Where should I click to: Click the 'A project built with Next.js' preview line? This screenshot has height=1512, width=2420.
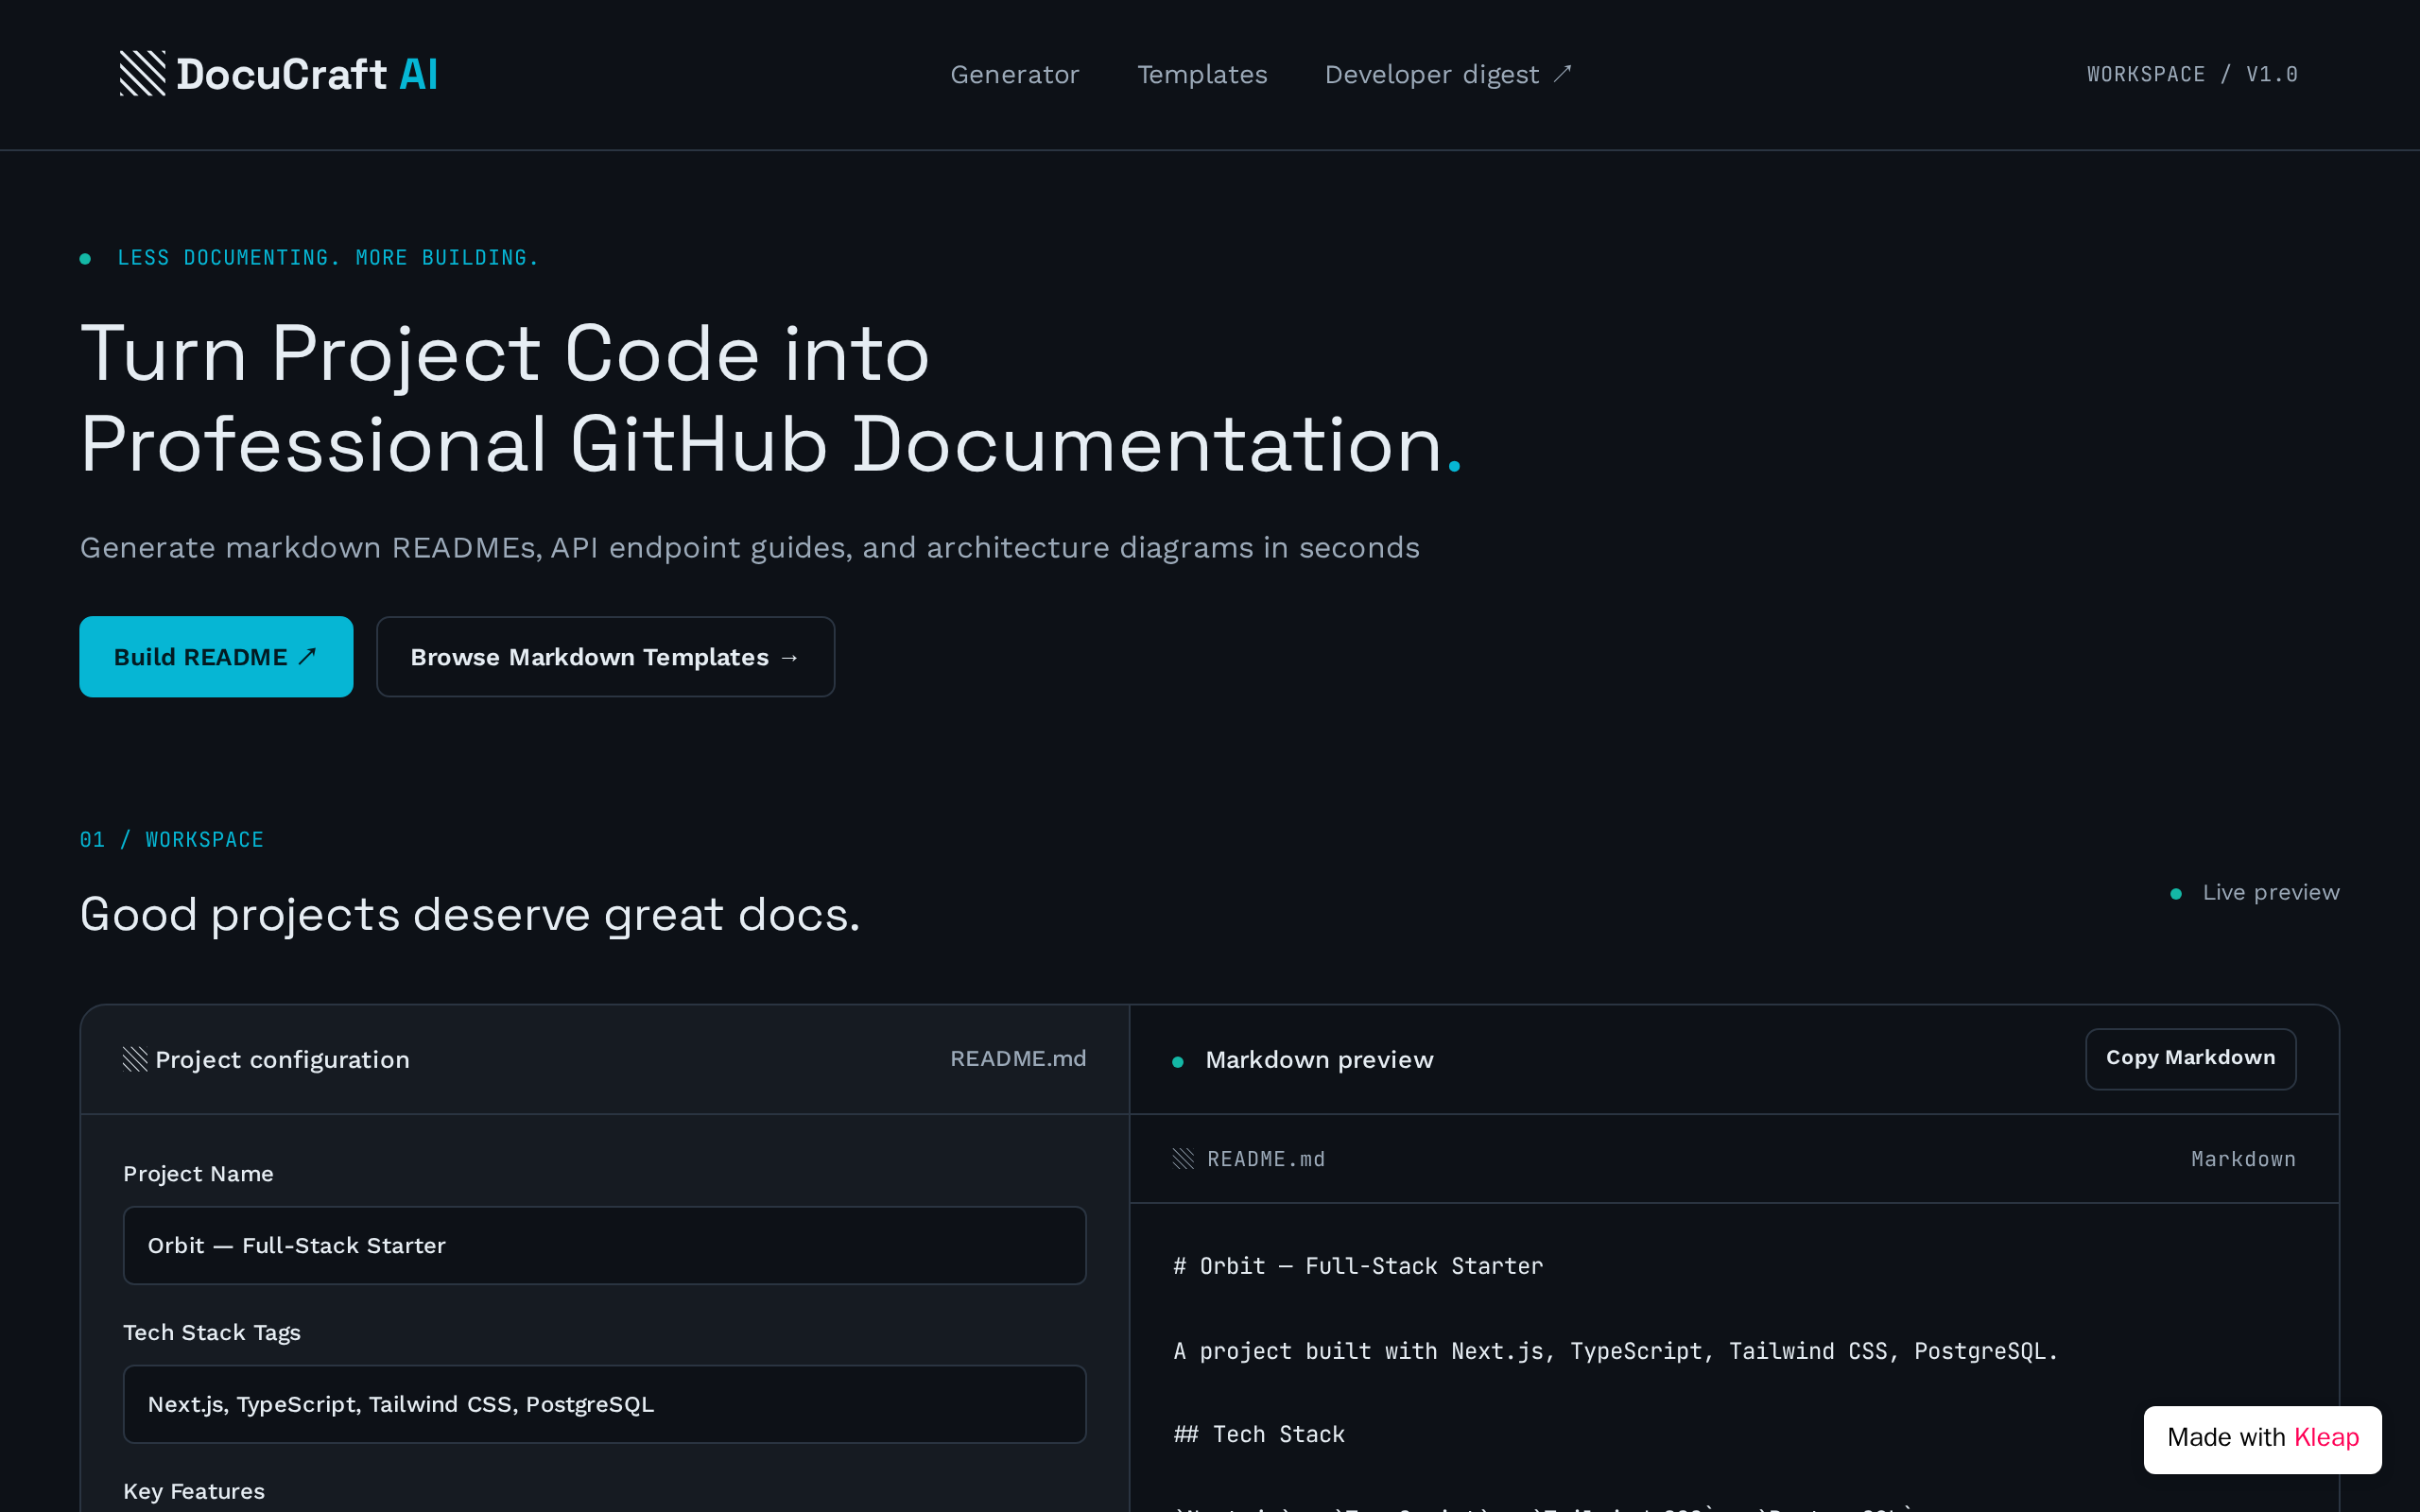tap(1615, 1351)
